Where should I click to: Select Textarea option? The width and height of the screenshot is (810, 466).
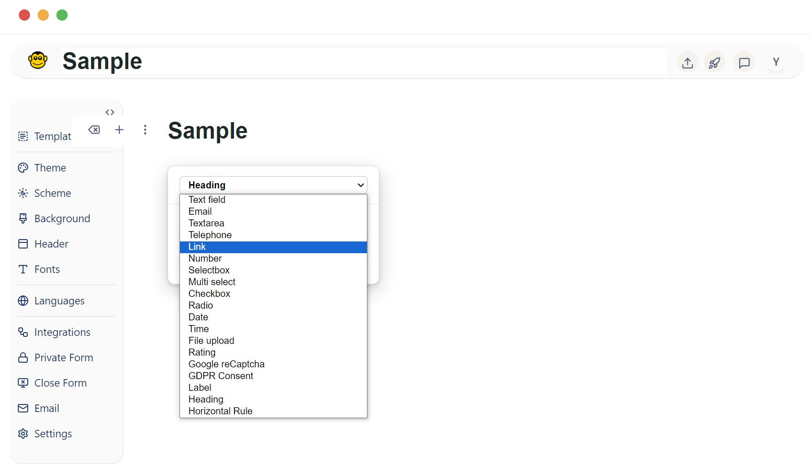click(x=273, y=223)
